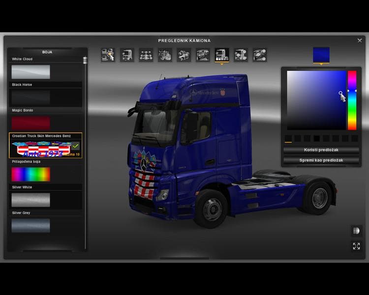Click the Magic Bordo label
369x295 pixels.
(22, 110)
